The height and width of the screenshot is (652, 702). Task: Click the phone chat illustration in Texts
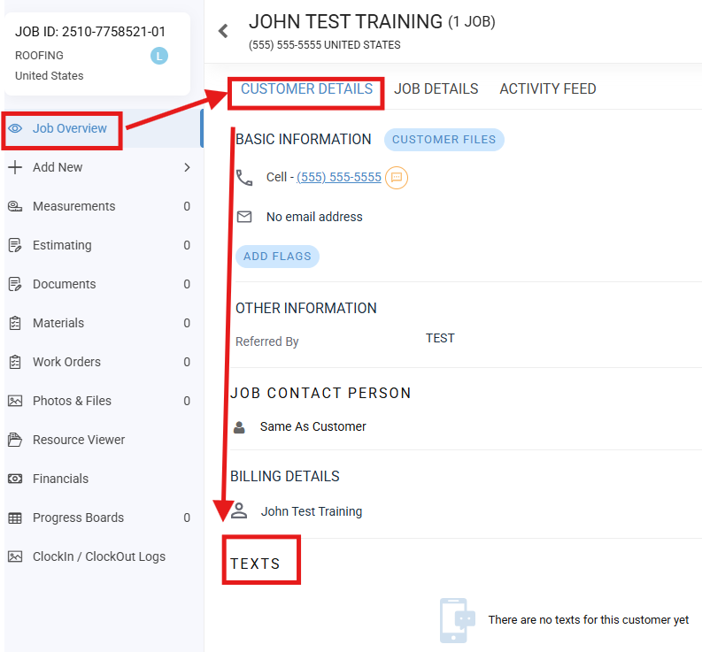457,620
